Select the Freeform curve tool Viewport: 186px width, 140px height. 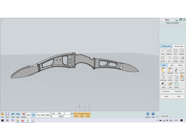(x=169, y=51)
